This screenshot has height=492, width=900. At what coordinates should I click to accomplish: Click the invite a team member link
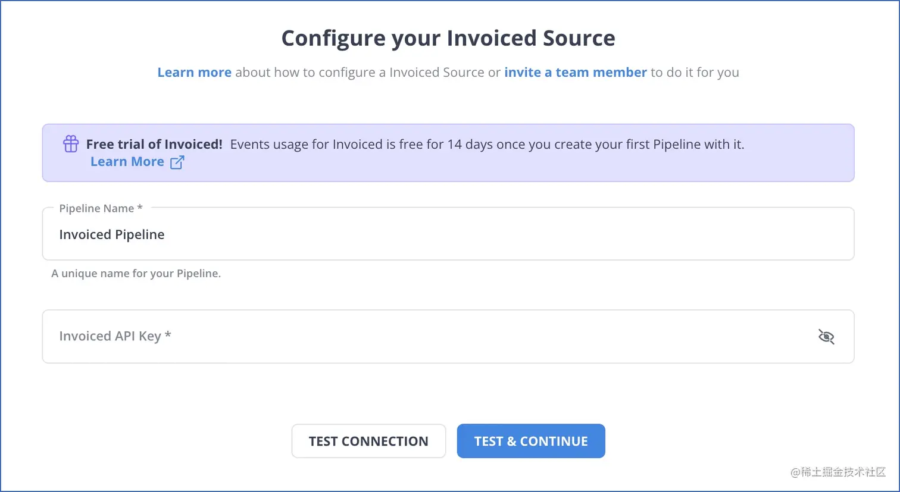[x=575, y=72]
